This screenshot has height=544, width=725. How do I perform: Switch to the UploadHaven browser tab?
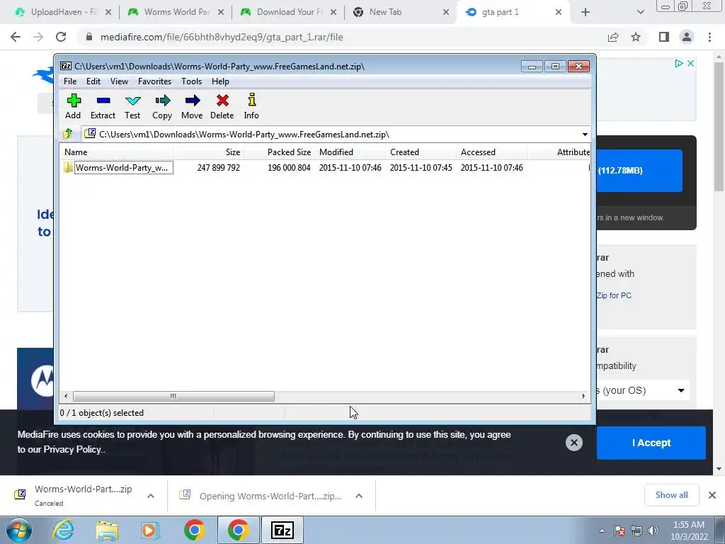coord(63,12)
